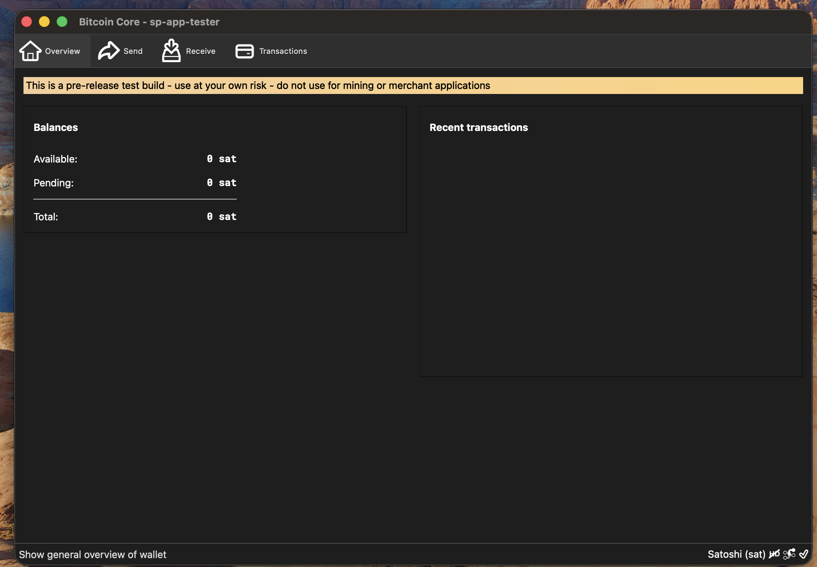This screenshot has width=817, height=567.
Task: Zoom window with green title bar button
Action: 62,22
